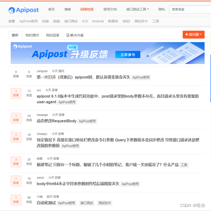The width and height of the screenshot is (211, 211).
Task: Filter by ApiPost使用 category in top bar
Action: (x=28, y=21)
